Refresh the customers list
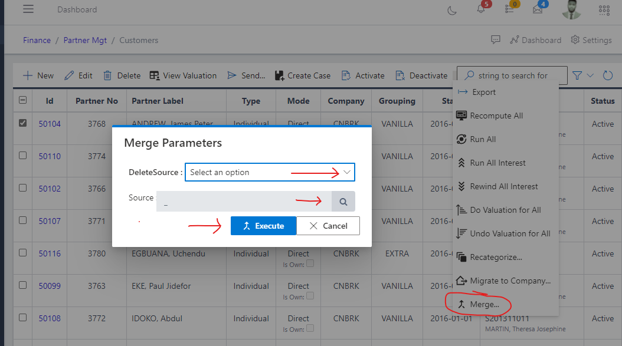This screenshot has width=622, height=346. point(608,75)
